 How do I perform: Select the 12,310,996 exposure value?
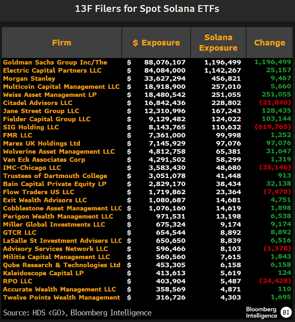point(165,111)
